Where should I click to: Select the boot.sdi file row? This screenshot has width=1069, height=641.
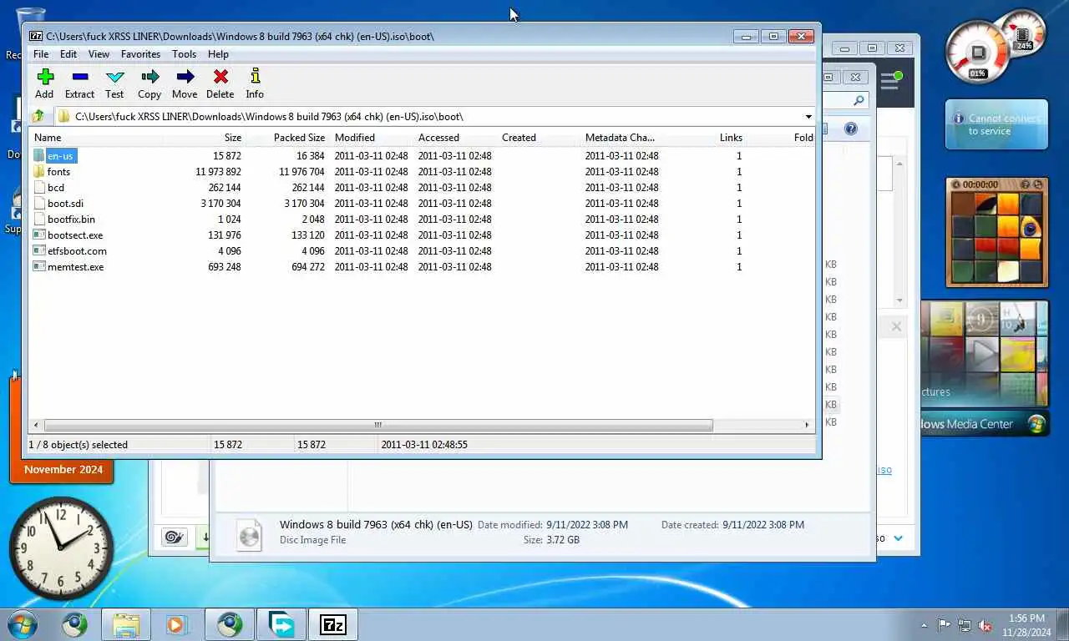click(422, 204)
